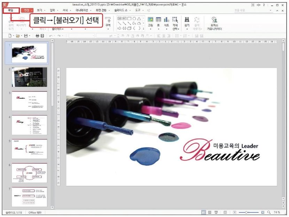Select slide 3 thumbnail
The width and height of the screenshot is (289, 217).
[x=30, y=101]
